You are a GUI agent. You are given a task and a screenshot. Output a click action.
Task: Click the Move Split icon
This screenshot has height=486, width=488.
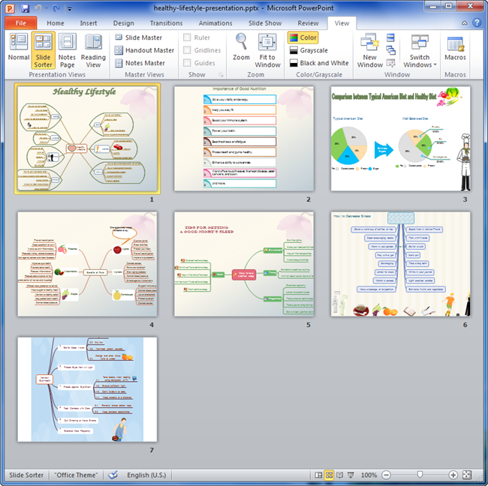[390, 63]
